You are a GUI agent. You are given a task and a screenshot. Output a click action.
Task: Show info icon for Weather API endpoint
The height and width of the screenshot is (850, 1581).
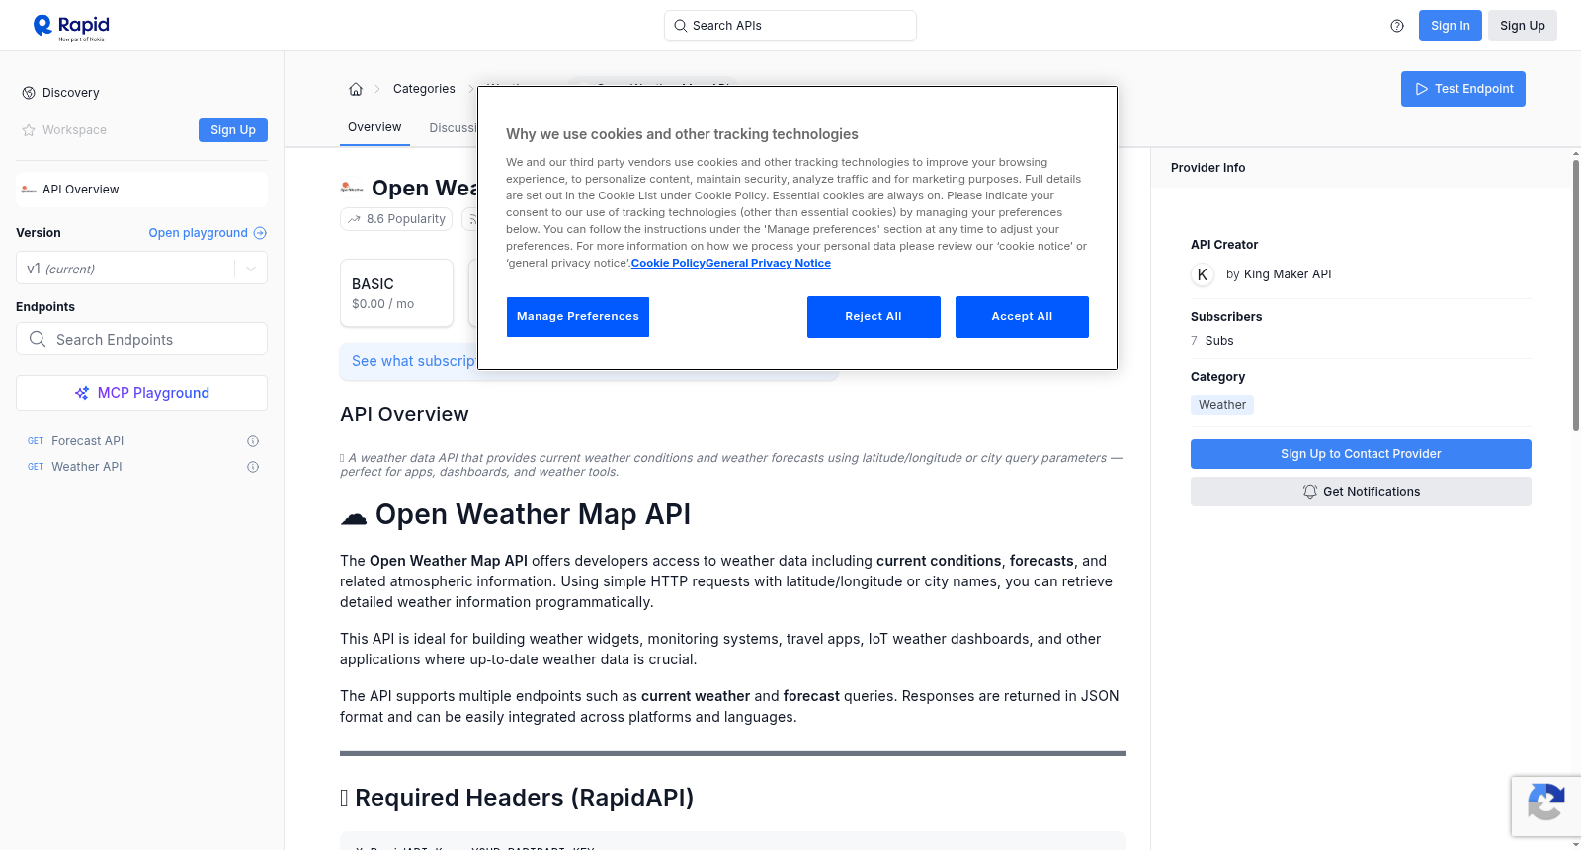[253, 467]
